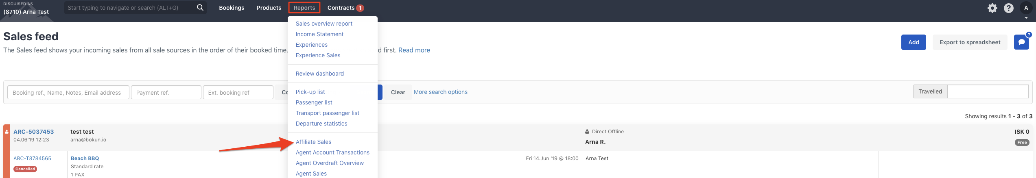Open Agent Account Transactions

click(332, 152)
